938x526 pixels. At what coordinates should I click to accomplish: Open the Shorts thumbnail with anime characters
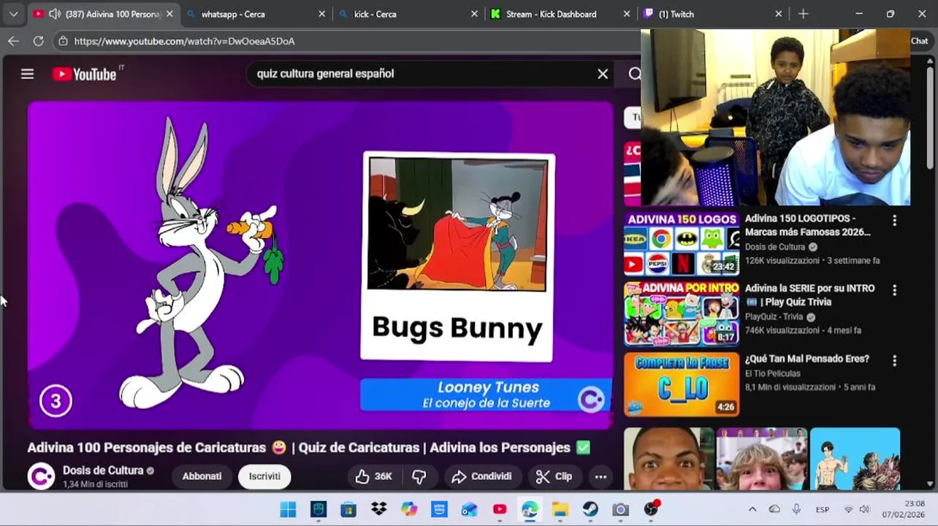point(855,459)
